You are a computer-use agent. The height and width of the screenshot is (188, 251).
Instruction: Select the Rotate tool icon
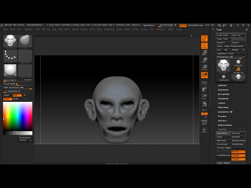pos(204,67)
